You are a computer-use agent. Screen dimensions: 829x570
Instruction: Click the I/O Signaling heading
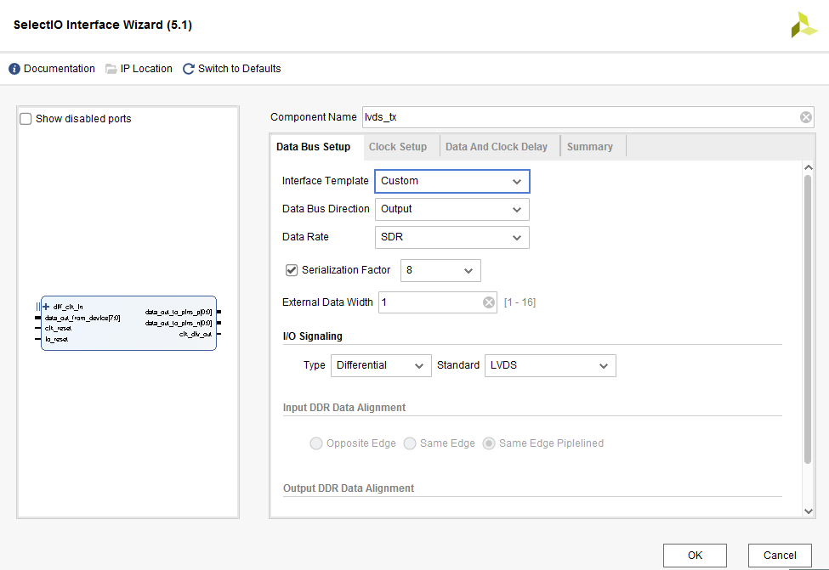[312, 336]
